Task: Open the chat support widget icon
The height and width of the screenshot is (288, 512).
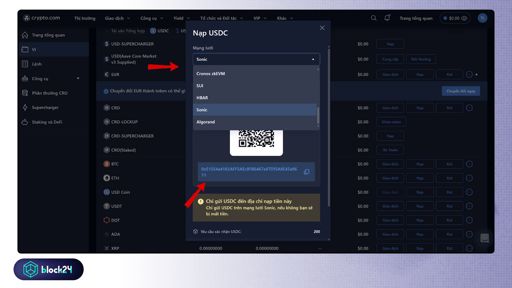Action: point(484,238)
